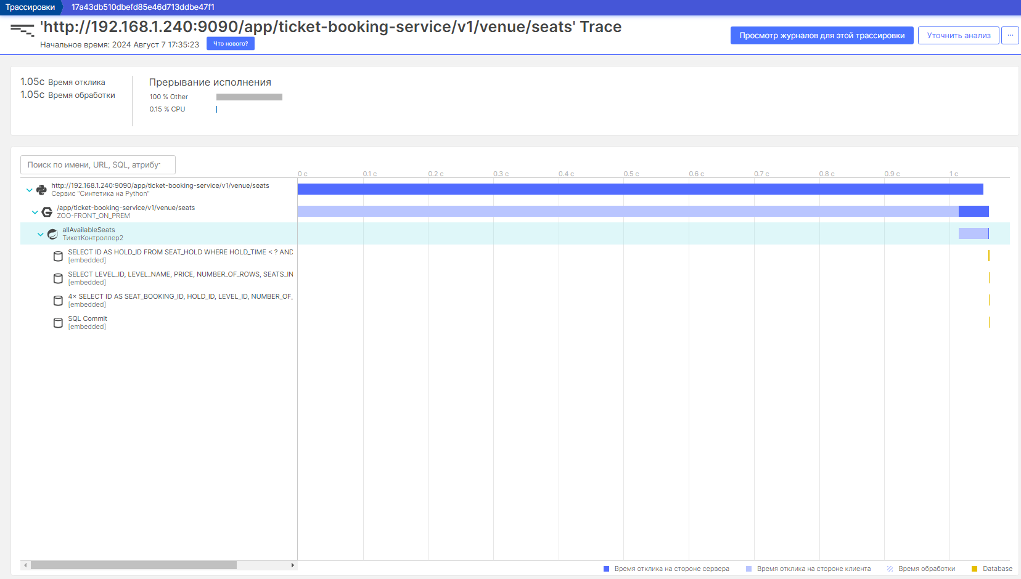Focus the search by name, URL, SQL field

(x=98, y=165)
